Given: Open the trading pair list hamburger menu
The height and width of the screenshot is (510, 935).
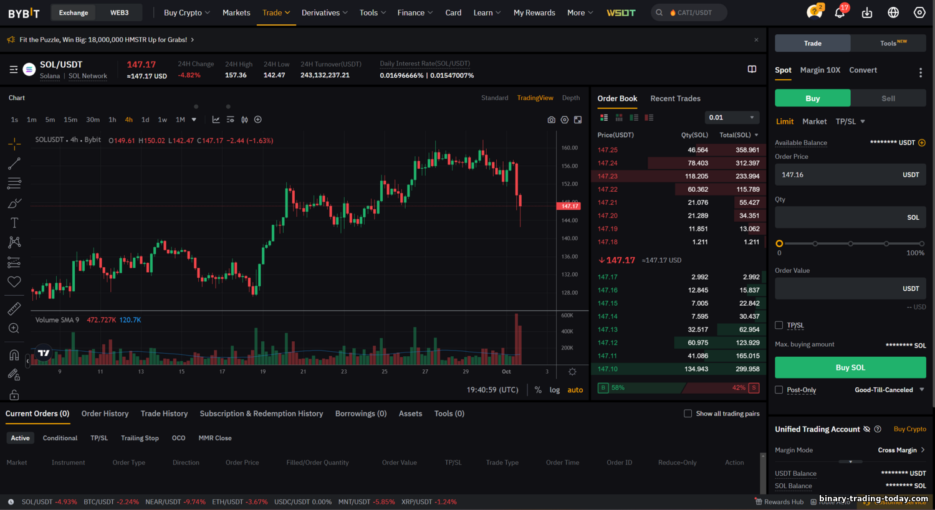Looking at the screenshot, I should (14, 70).
